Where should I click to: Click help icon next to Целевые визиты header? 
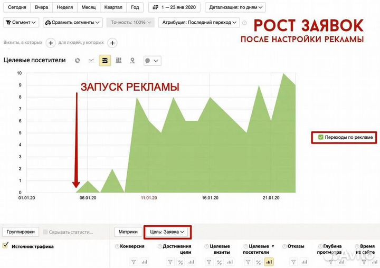(206, 246)
